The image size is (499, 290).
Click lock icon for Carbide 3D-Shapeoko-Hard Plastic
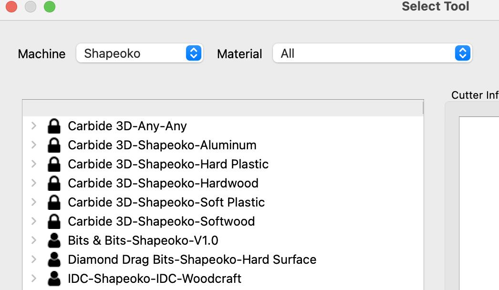coord(54,164)
